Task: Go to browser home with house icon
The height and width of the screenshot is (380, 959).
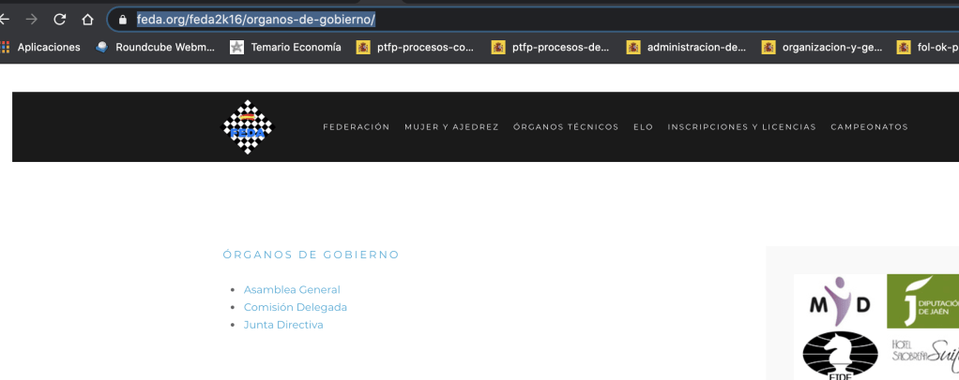Action: point(87,20)
